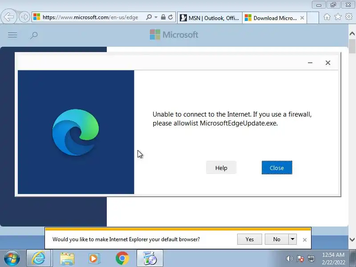Click the search magnifier in address bar

coord(149,17)
